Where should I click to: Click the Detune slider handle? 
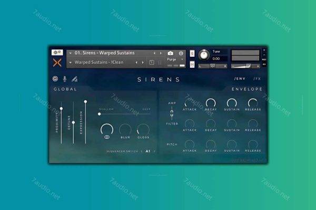[73, 122]
